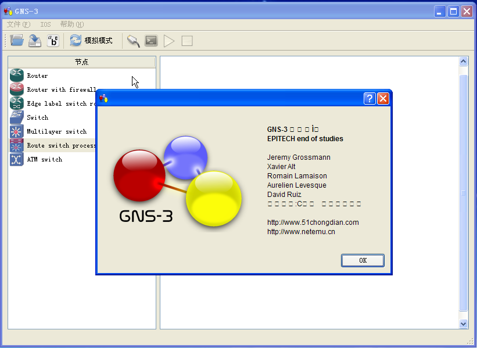Click the terminal toolbar icon
The width and height of the screenshot is (477, 348).
pyautogui.click(x=151, y=41)
